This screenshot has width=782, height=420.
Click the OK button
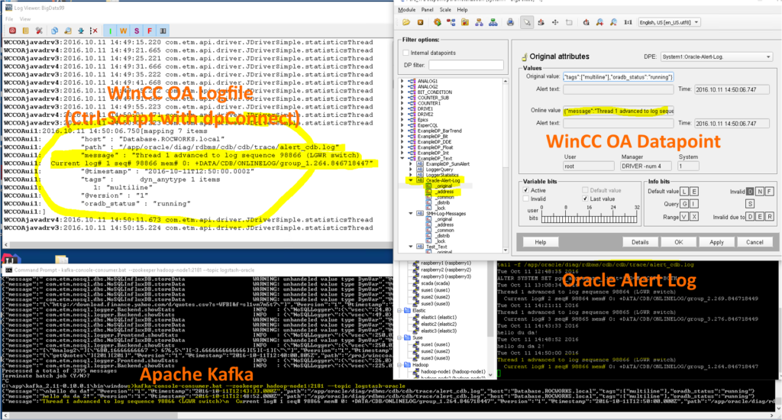click(678, 242)
